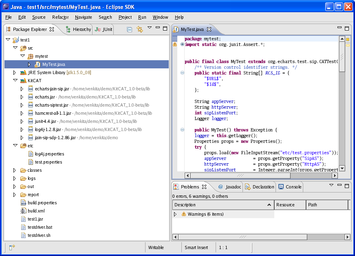The width and height of the screenshot is (355, 256).
Task: Click log4j.properties file icon
Action: (x=31, y=154)
